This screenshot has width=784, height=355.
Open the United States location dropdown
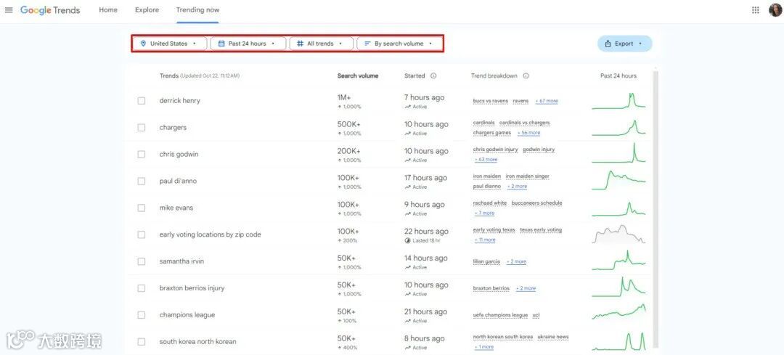pyautogui.click(x=170, y=44)
